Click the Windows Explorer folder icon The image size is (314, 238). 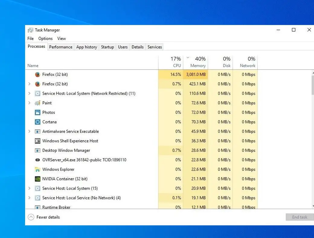[37, 169]
